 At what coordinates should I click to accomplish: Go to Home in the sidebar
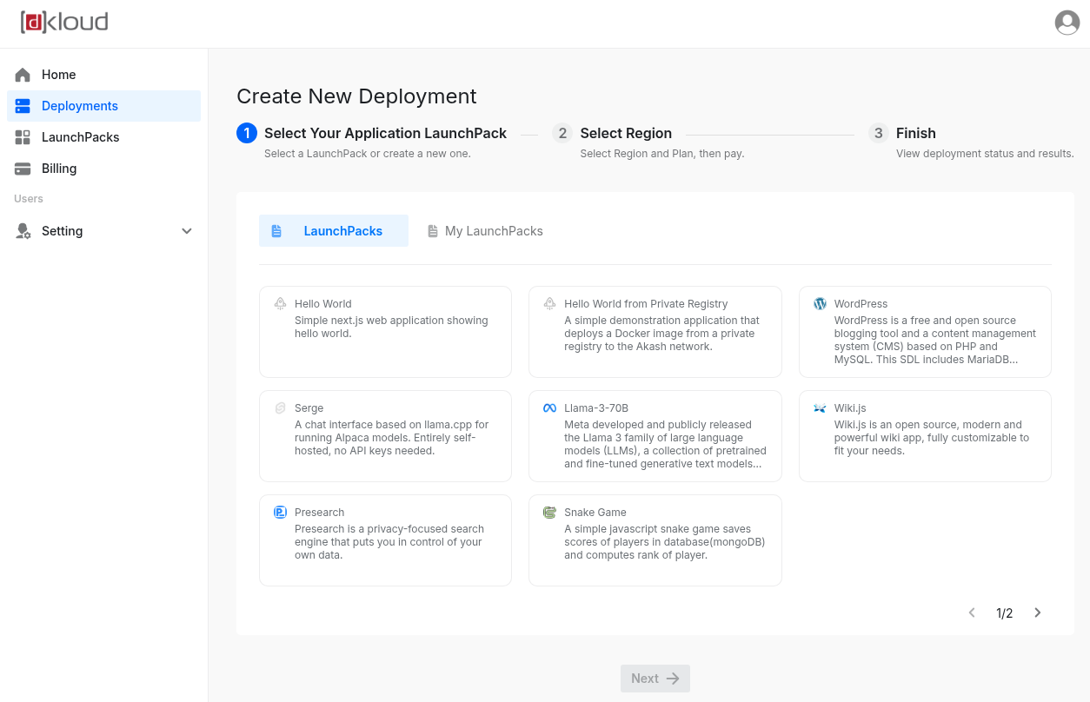[58, 75]
